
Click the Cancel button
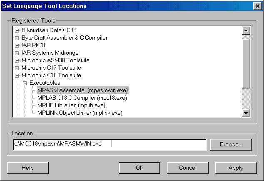click(188, 168)
